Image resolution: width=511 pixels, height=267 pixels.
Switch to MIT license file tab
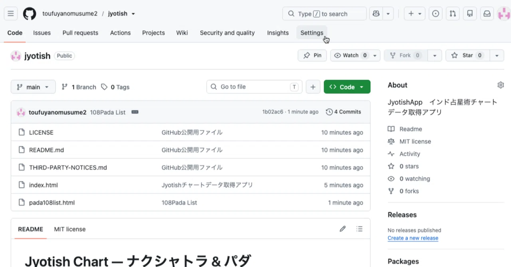70,229
